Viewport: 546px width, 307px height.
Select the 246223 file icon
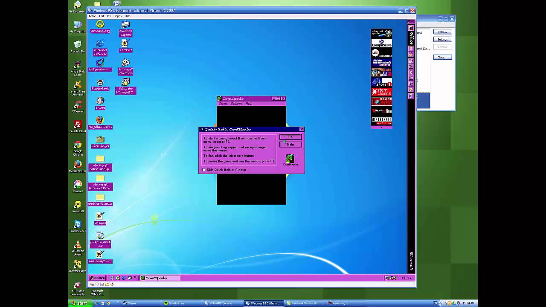click(100, 218)
